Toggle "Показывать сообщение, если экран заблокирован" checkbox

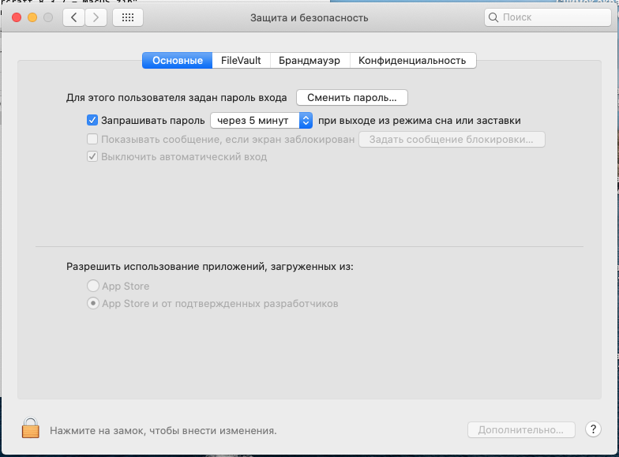(92, 139)
